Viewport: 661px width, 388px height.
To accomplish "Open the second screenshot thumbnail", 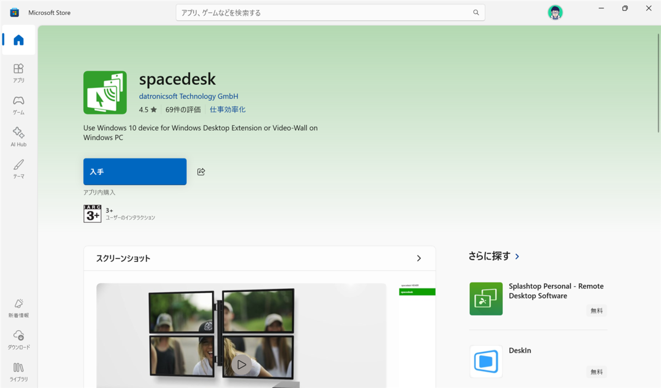I will click(418, 336).
